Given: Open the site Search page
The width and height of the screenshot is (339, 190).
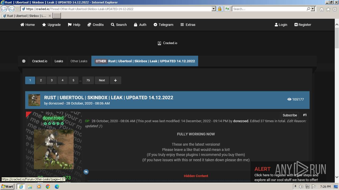Looking at the screenshot, I should (119, 25).
